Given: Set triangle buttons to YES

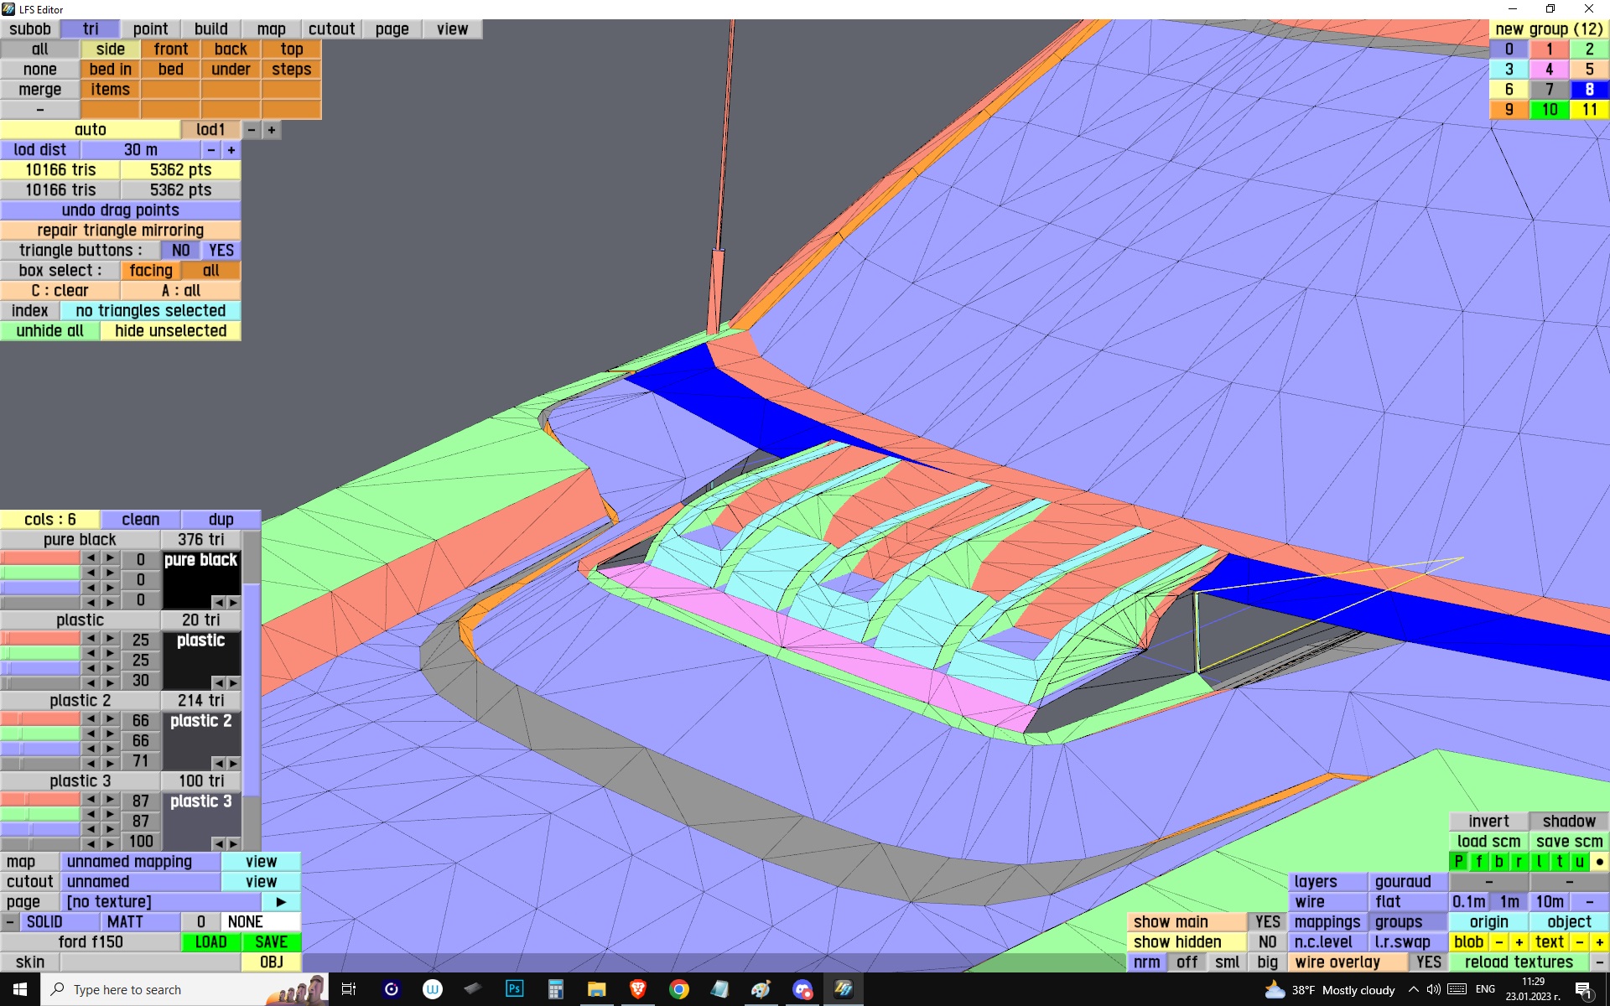Looking at the screenshot, I should [x=221, y=251].
